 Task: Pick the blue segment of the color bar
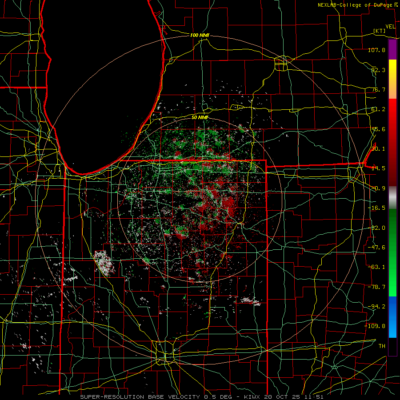pyautogui.click(x=392, y=317)
